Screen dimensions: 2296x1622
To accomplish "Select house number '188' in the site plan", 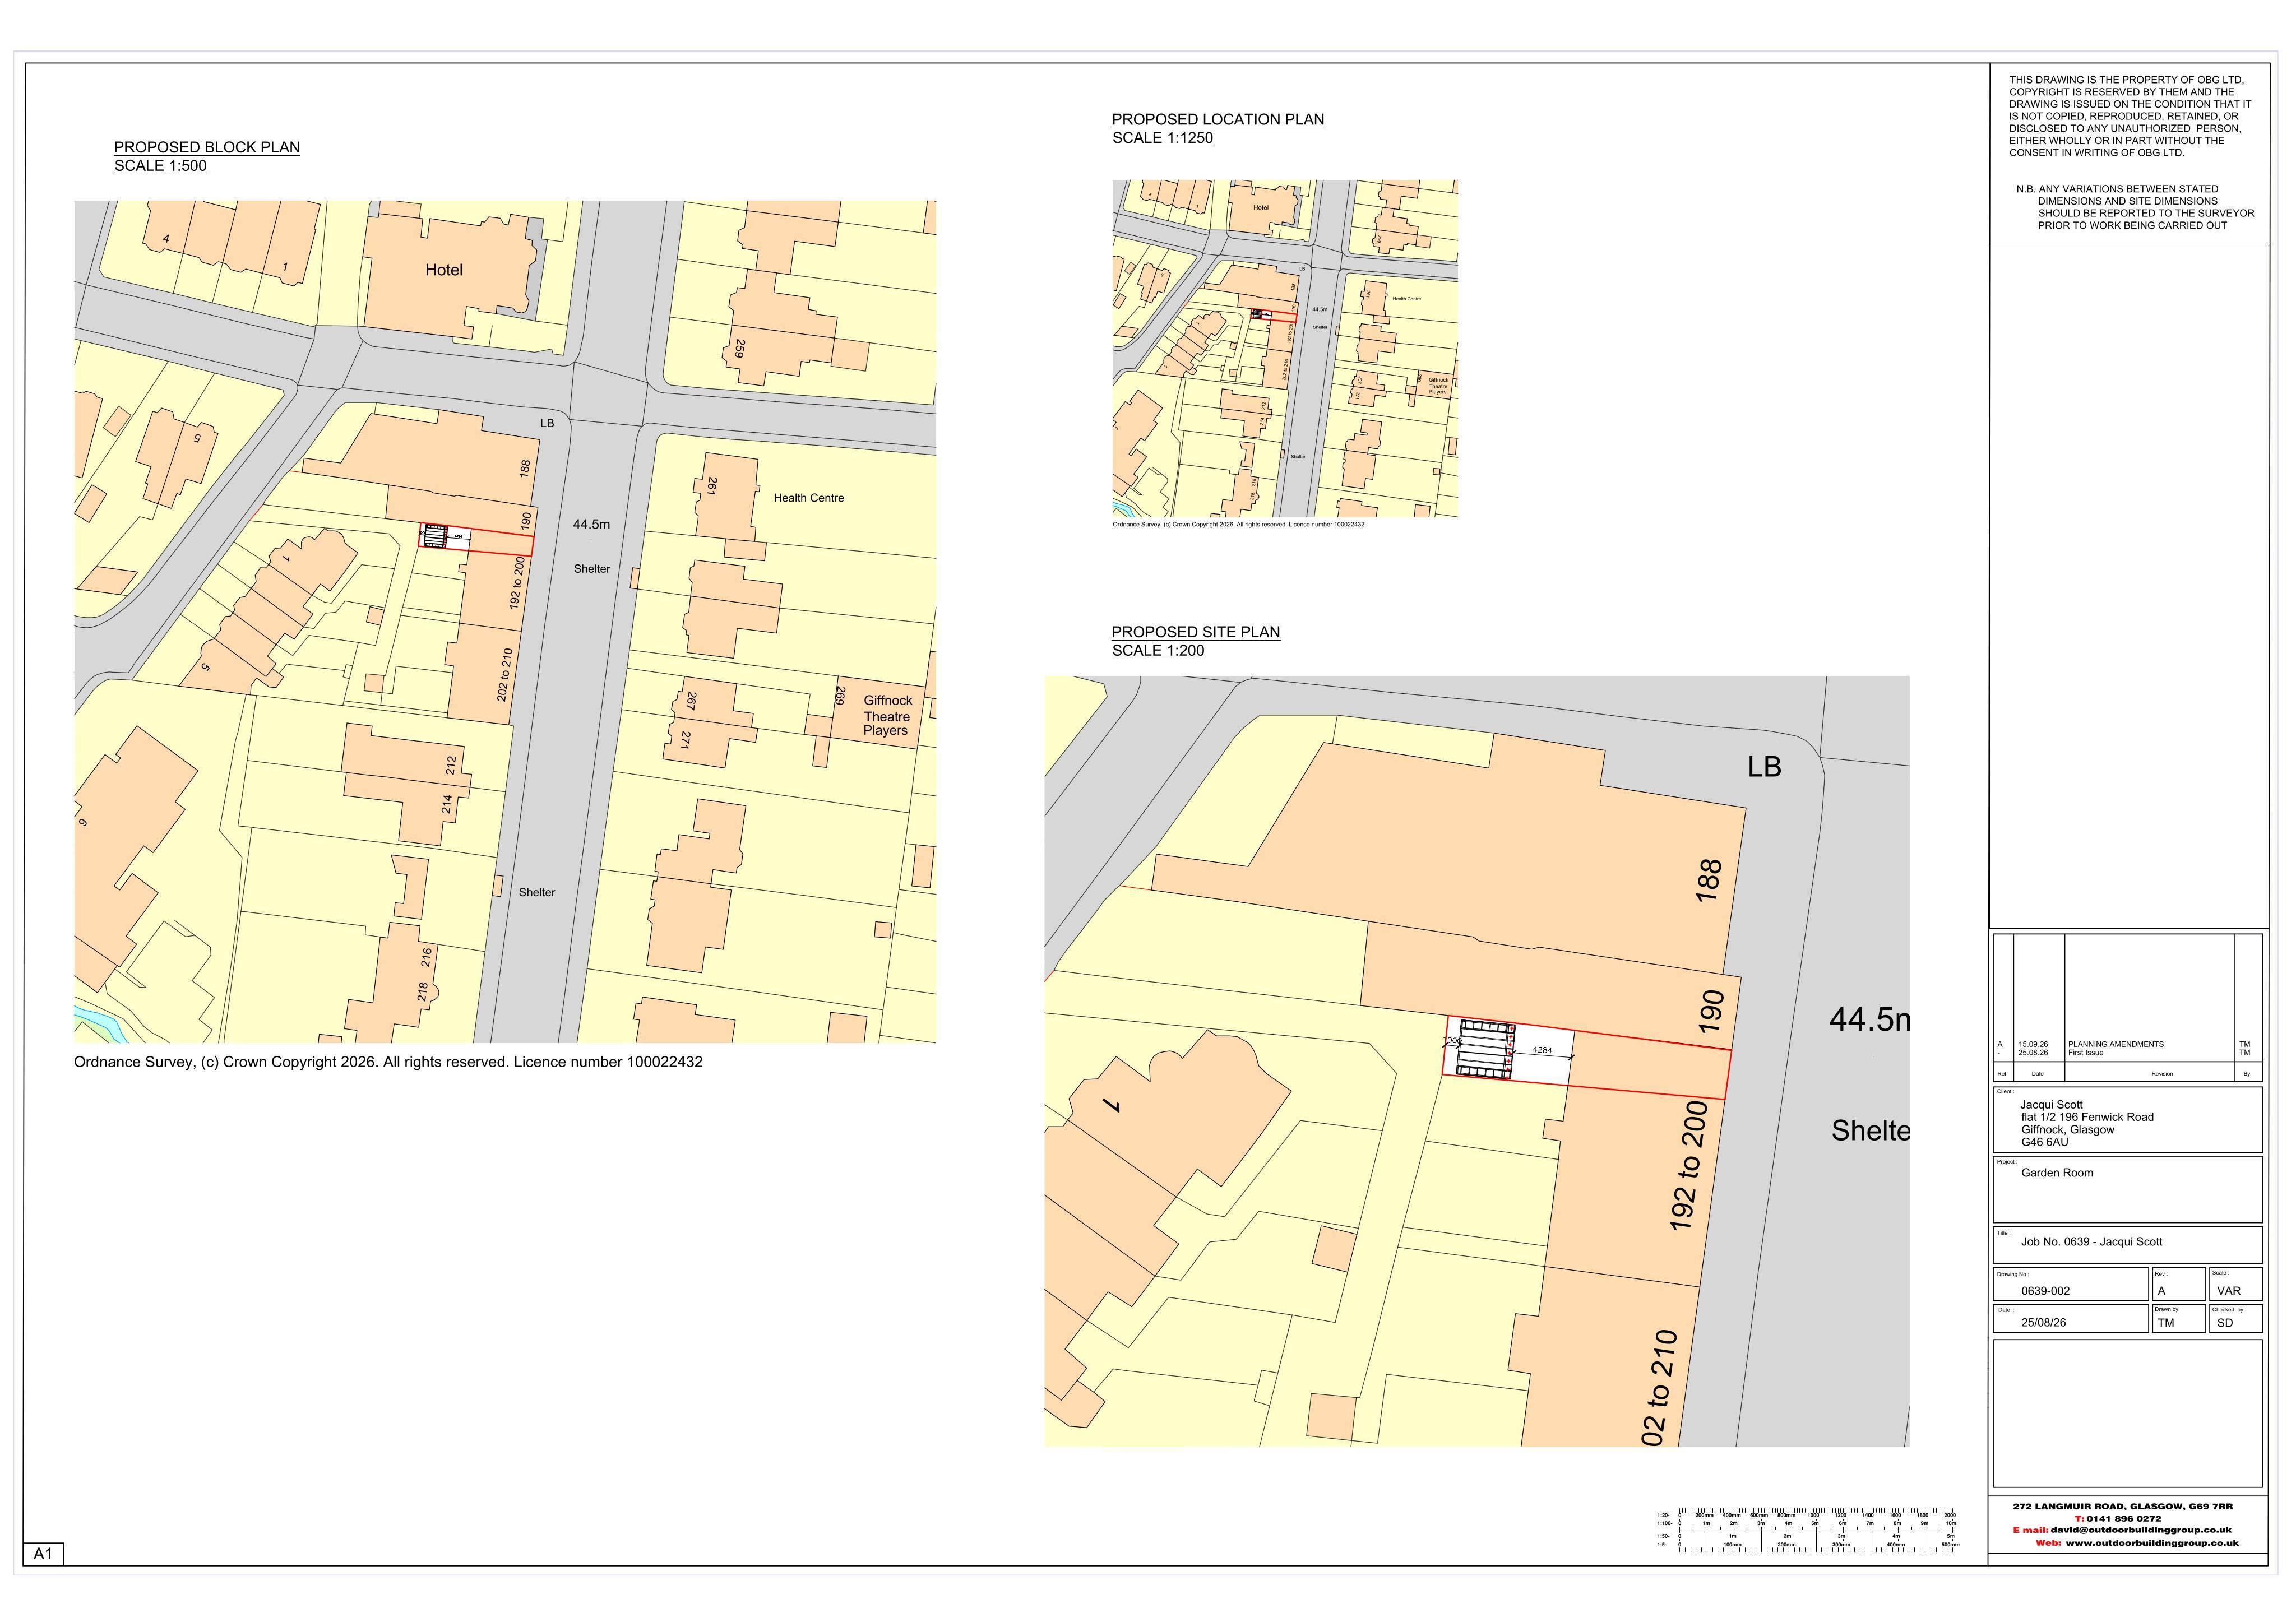I will coord(1709,881).
